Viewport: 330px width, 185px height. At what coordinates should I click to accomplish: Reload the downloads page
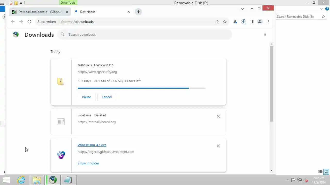[x=29, y=22]
